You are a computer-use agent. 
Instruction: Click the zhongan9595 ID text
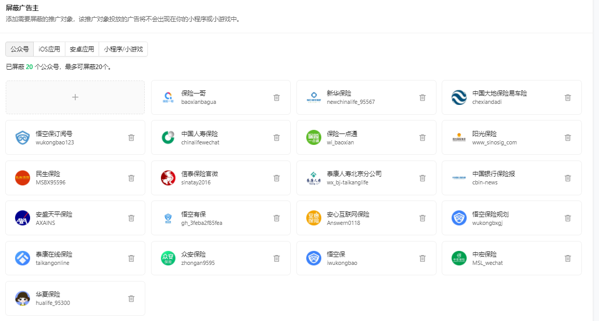coord(198,263)
